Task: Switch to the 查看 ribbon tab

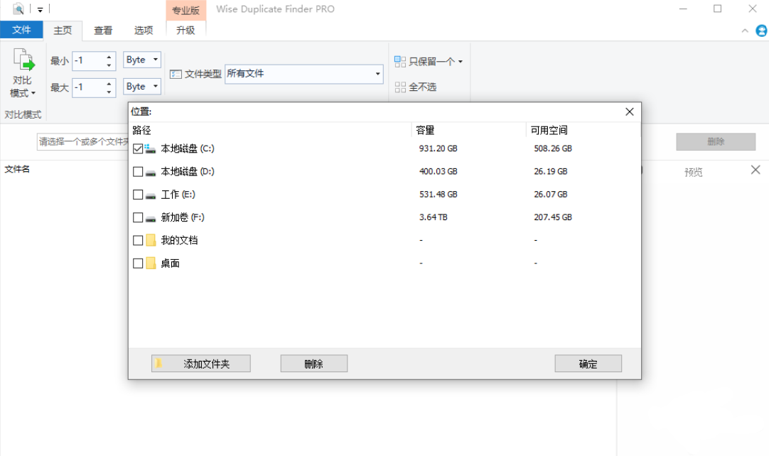Action: (102, 30)
